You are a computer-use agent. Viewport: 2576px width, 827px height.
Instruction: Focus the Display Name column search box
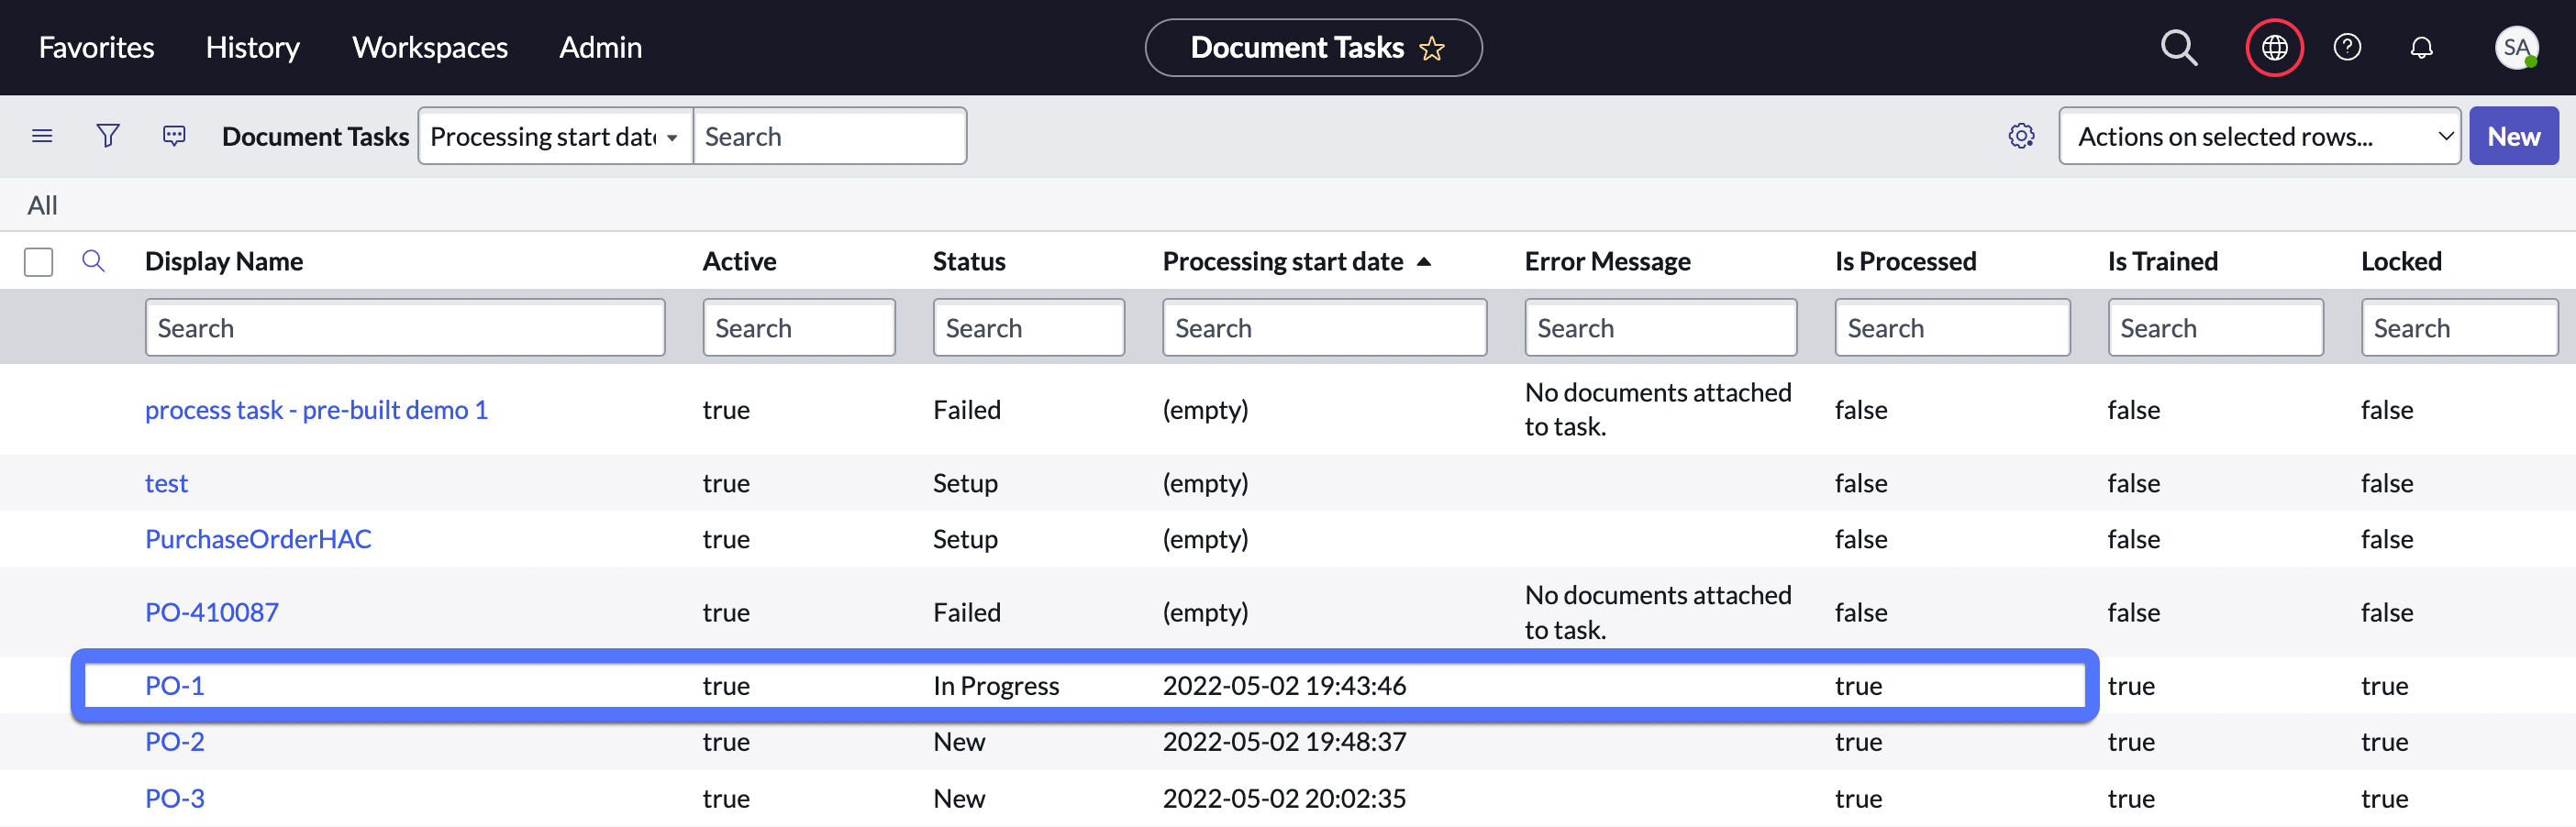click(x=405, y=327)
